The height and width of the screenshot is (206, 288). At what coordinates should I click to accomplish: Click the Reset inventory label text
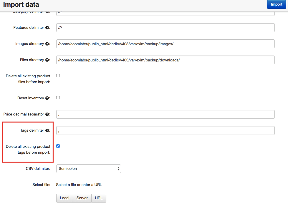tap(31, 98)
